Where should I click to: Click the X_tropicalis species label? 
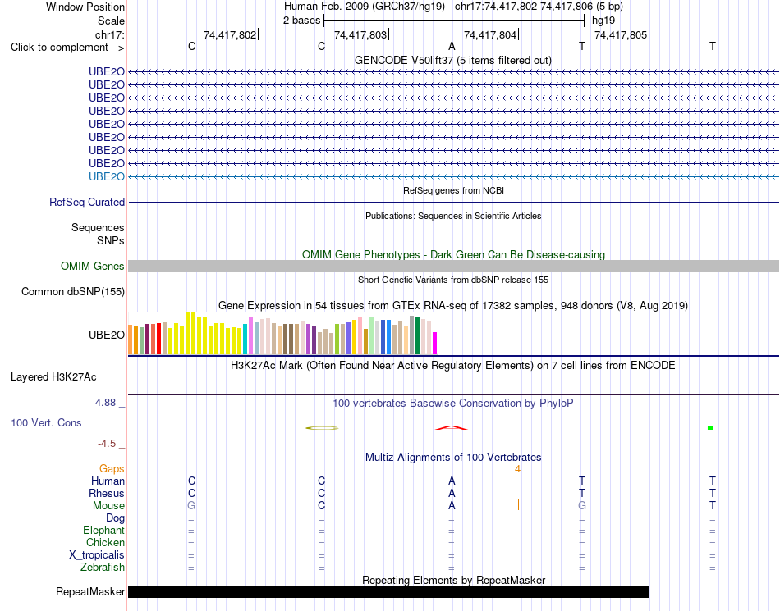pos(97,555)
